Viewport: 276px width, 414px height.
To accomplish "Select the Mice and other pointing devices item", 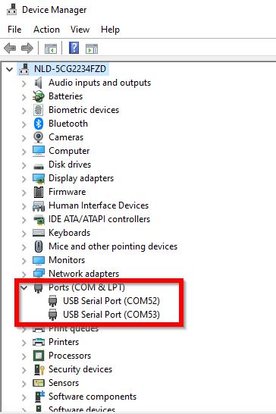I will point(113,246).
